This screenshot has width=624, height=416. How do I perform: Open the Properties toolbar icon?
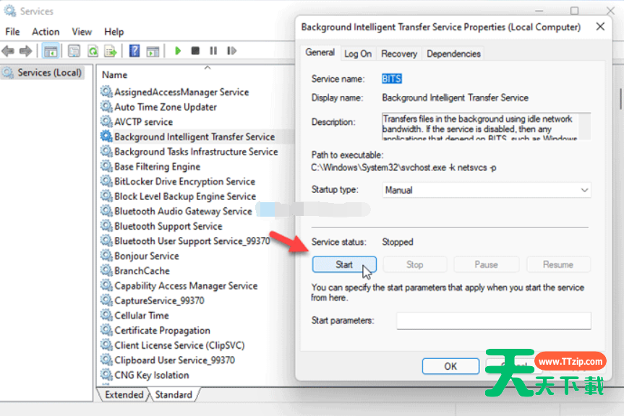click(74, 51)
